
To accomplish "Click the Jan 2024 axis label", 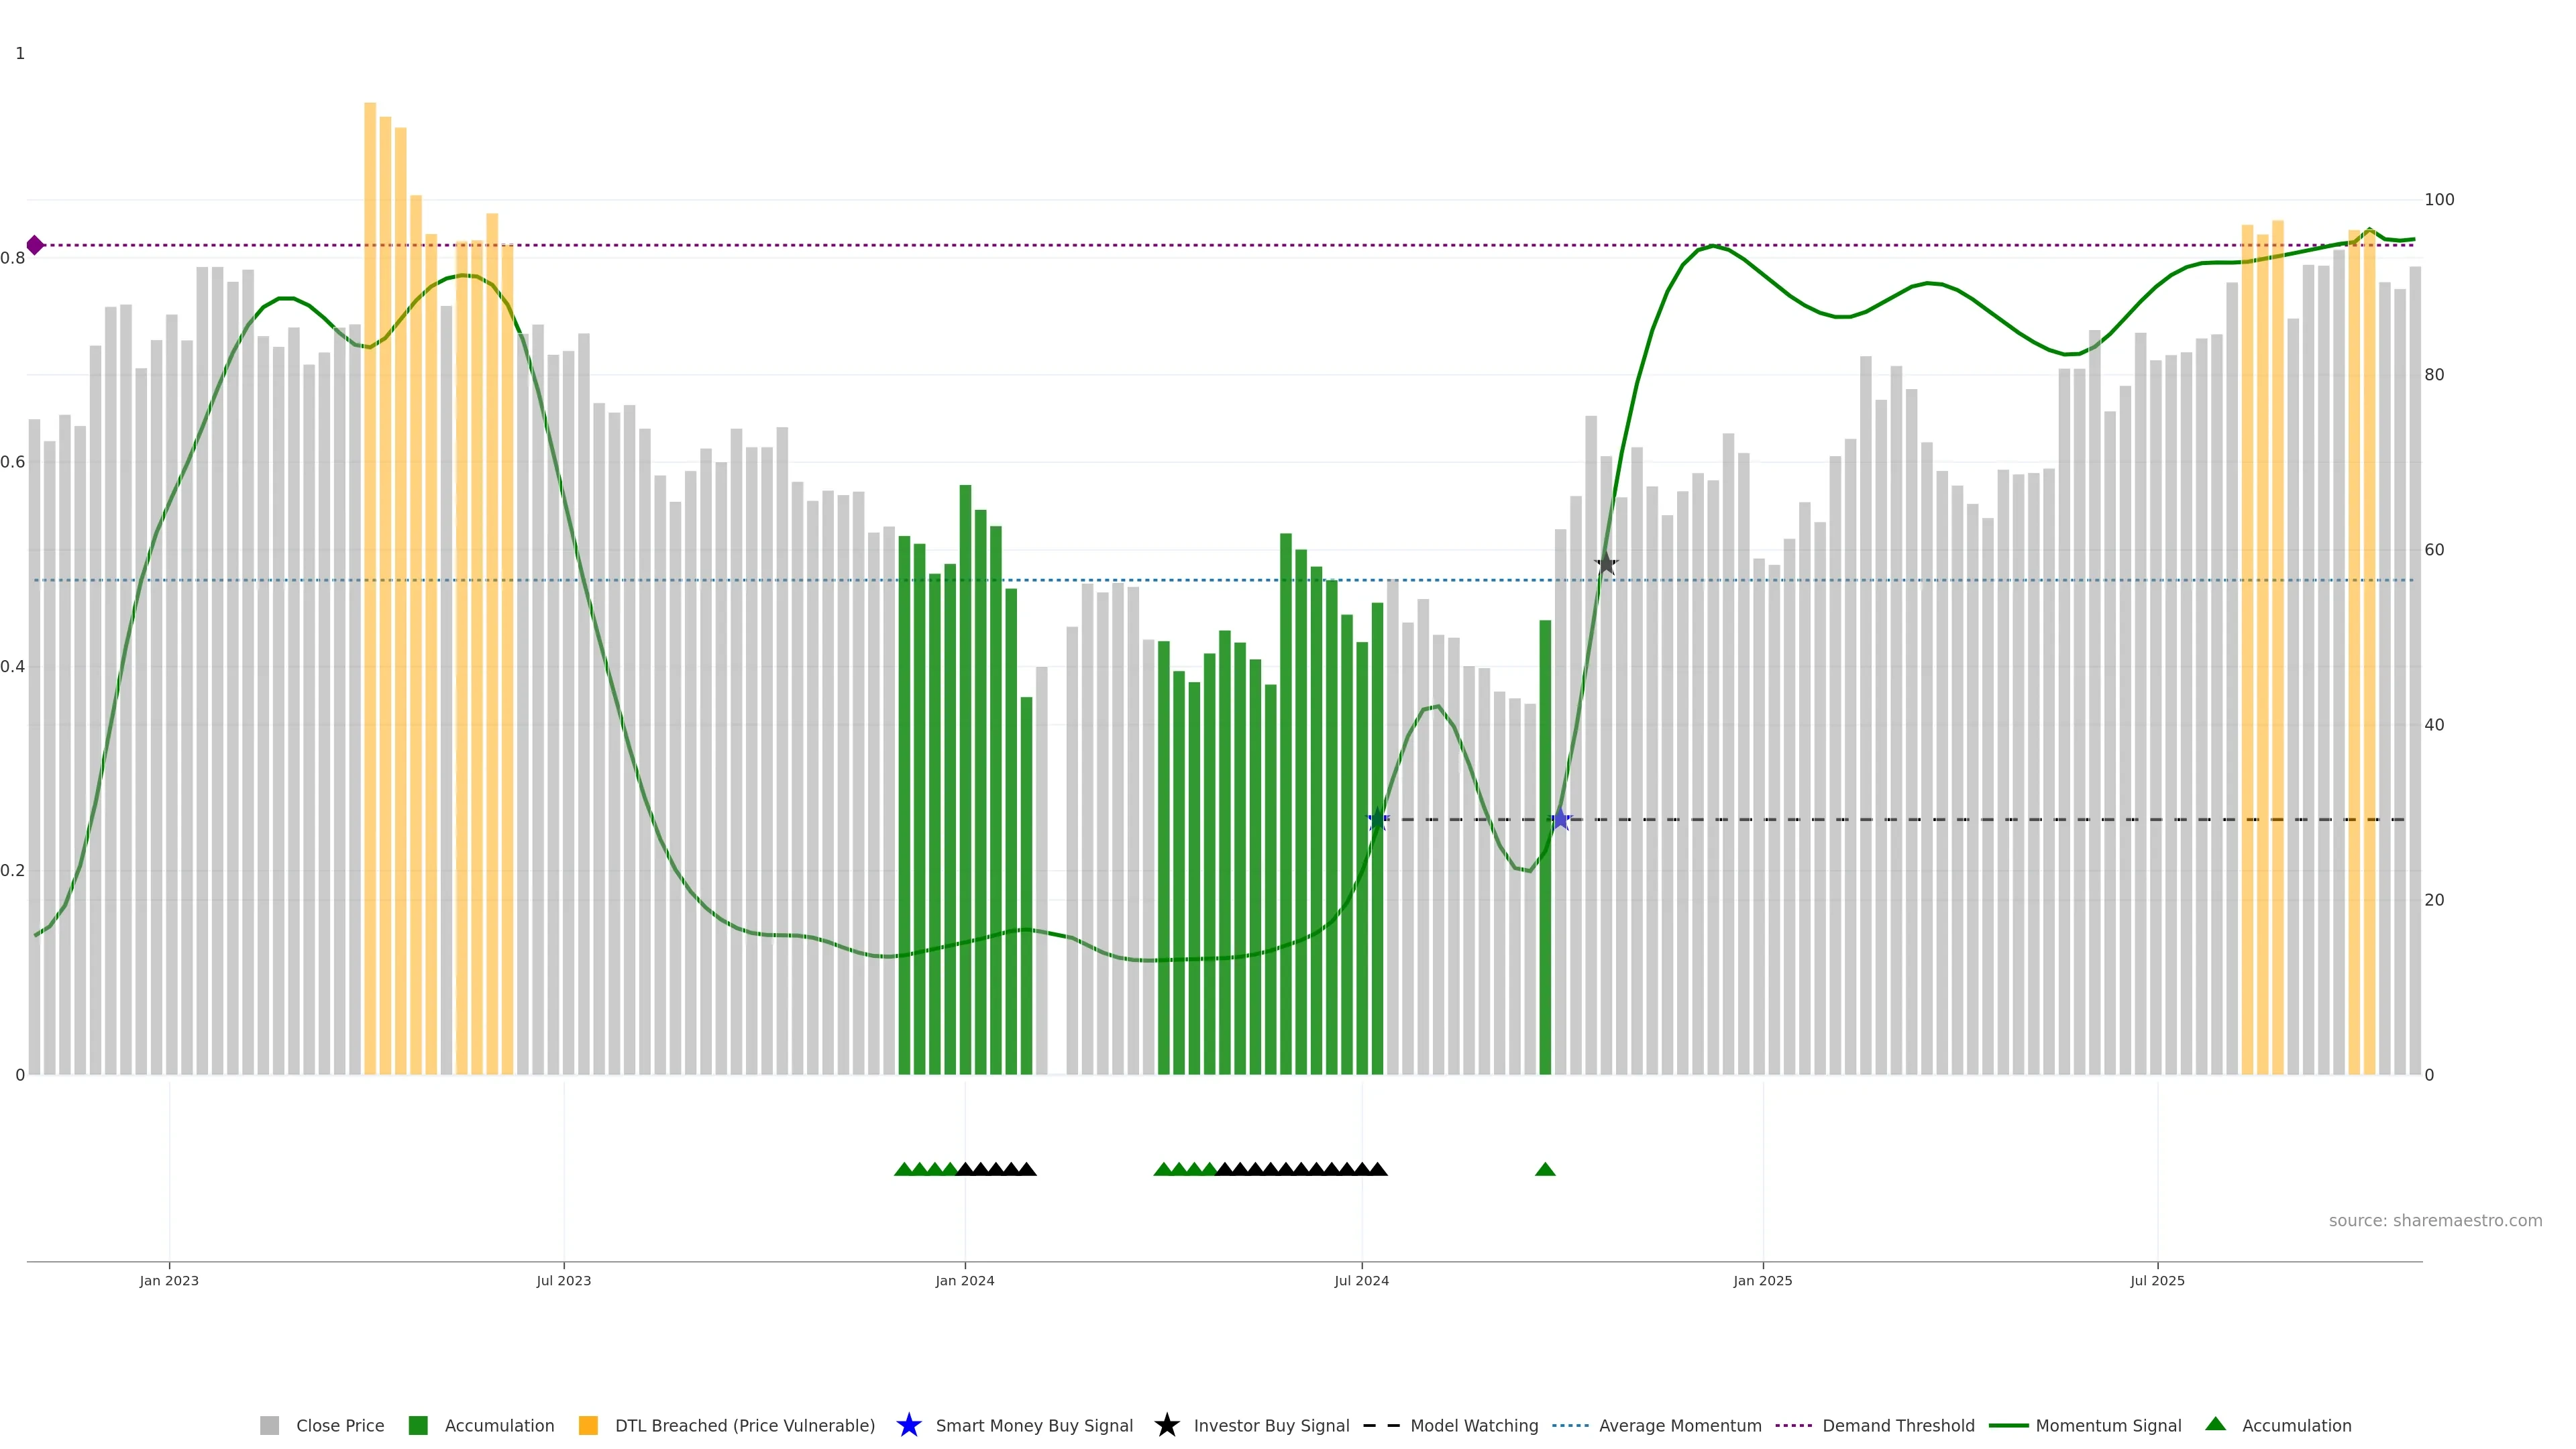I will click(x=964, y=1281).
